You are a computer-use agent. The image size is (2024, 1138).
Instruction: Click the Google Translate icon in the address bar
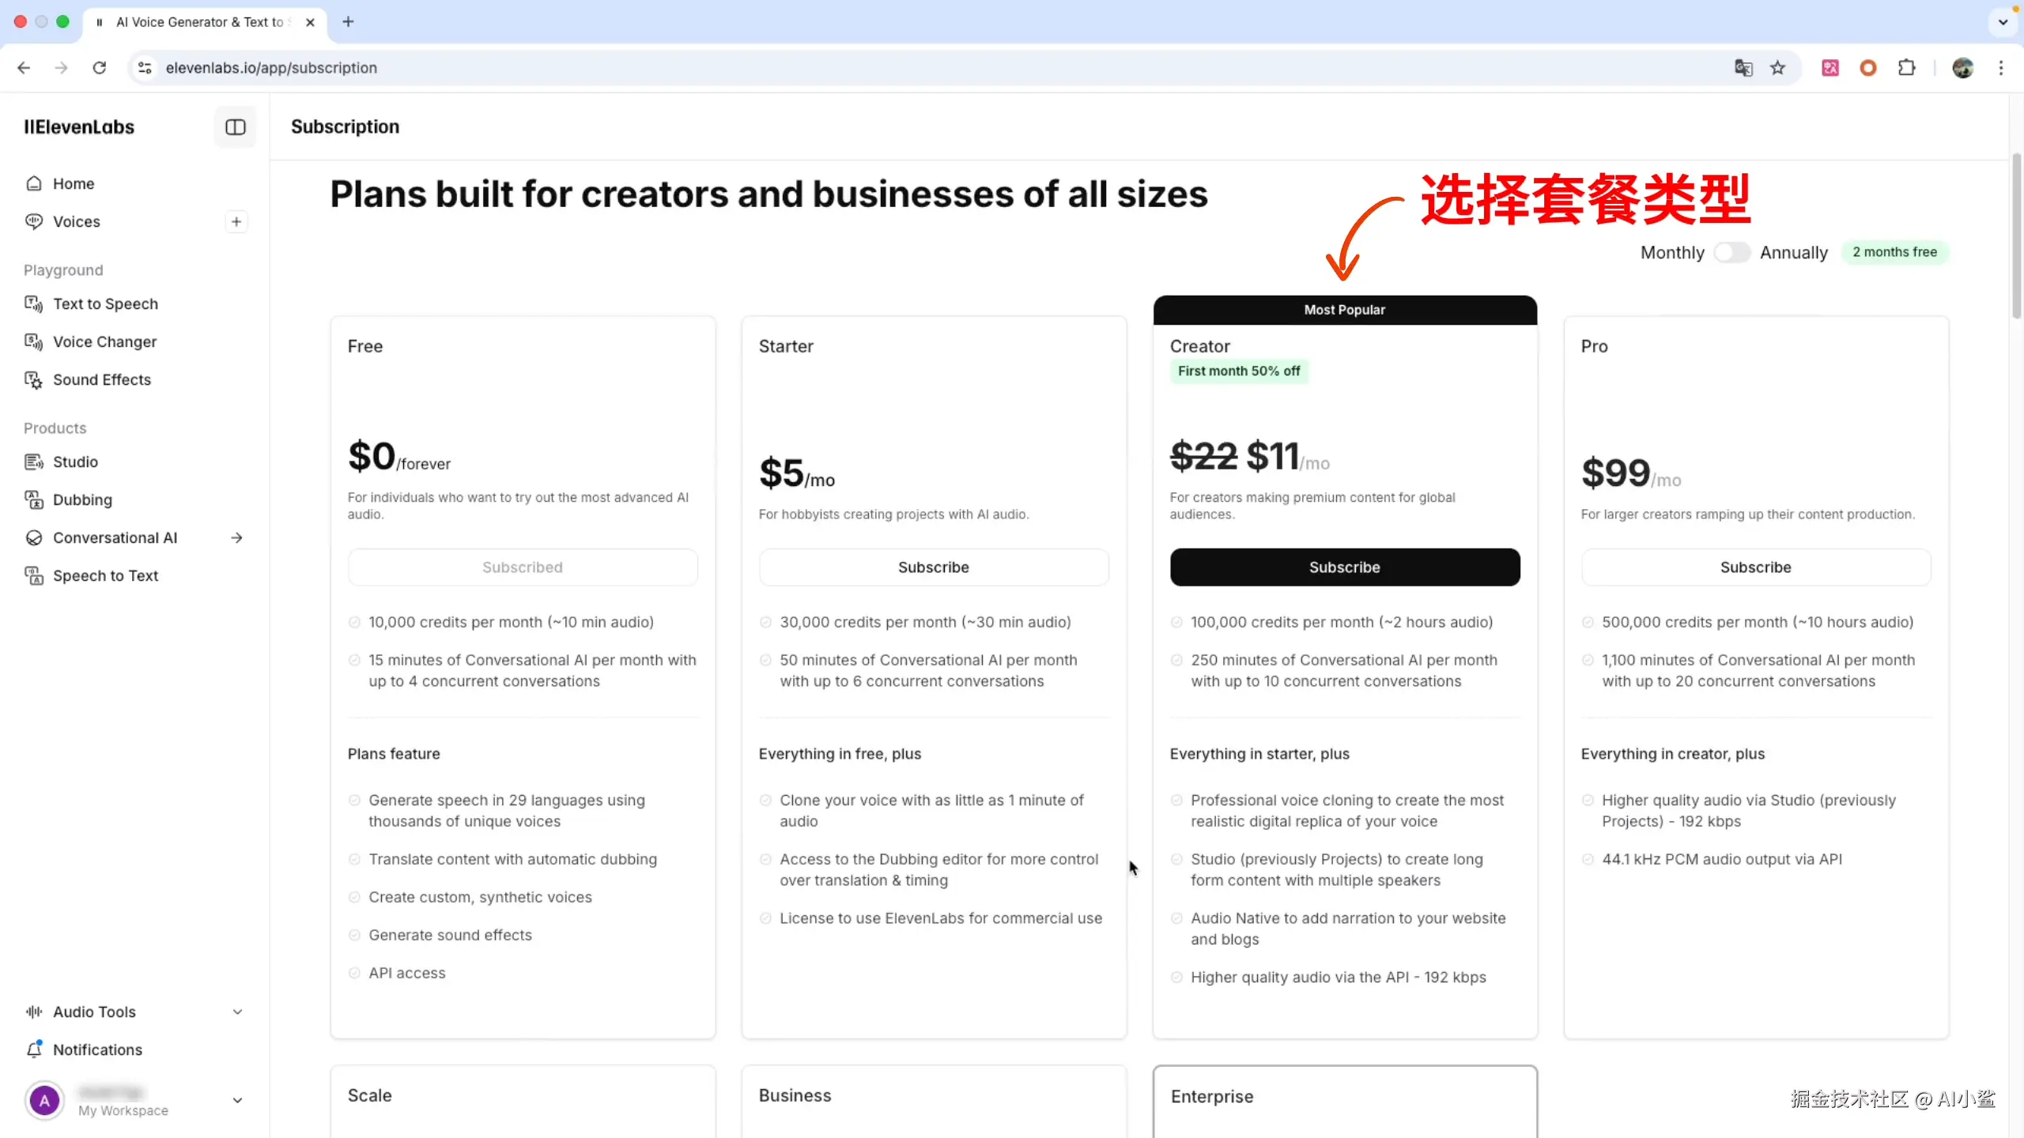pos(1743,68)
